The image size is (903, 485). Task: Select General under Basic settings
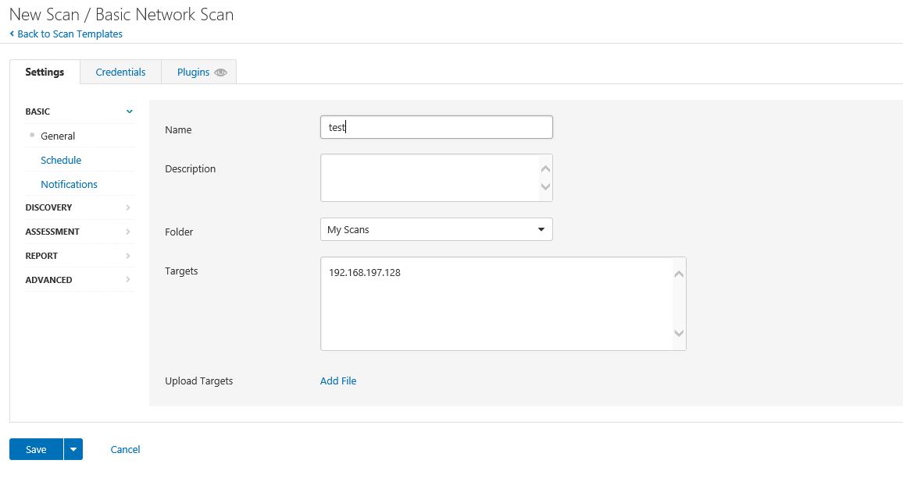pos(58,136)
